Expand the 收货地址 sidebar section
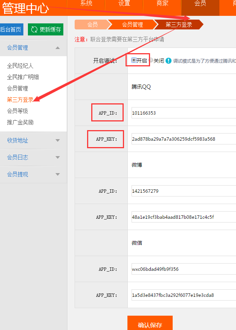The image size is (236, 330). coord(34,141)
